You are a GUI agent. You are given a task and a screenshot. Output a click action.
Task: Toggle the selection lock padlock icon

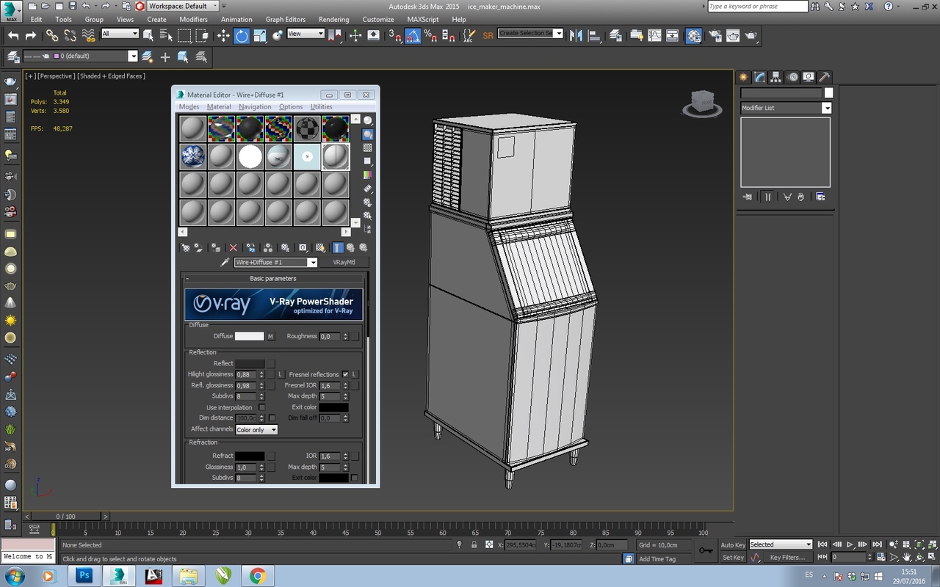[474, 544]
